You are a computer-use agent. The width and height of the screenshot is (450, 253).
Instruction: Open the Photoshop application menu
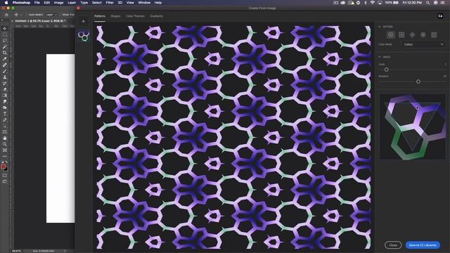tap(21, 3)
